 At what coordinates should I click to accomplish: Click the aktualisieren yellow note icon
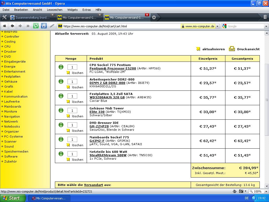[x=198, y=49]
